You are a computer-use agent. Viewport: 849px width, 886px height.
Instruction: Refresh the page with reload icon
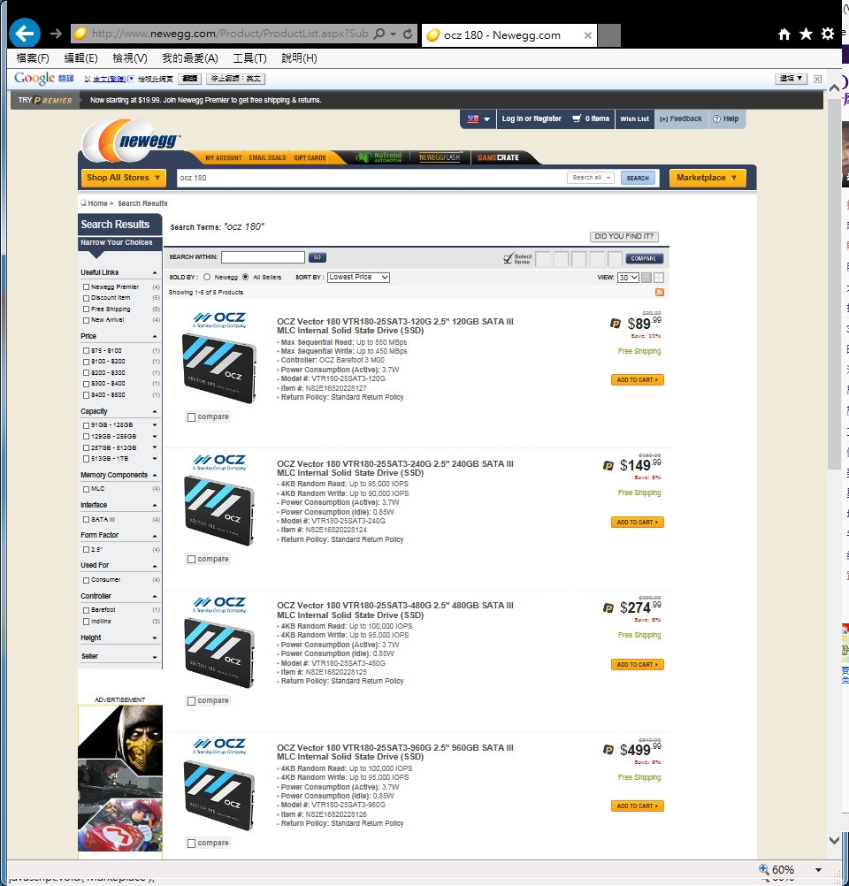(408, 34)
